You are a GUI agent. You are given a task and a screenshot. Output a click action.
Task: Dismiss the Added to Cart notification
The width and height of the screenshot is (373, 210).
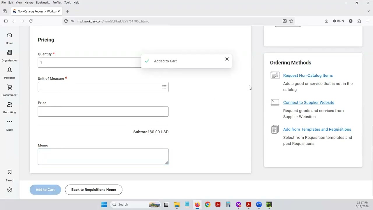click(x=227, y=59)
